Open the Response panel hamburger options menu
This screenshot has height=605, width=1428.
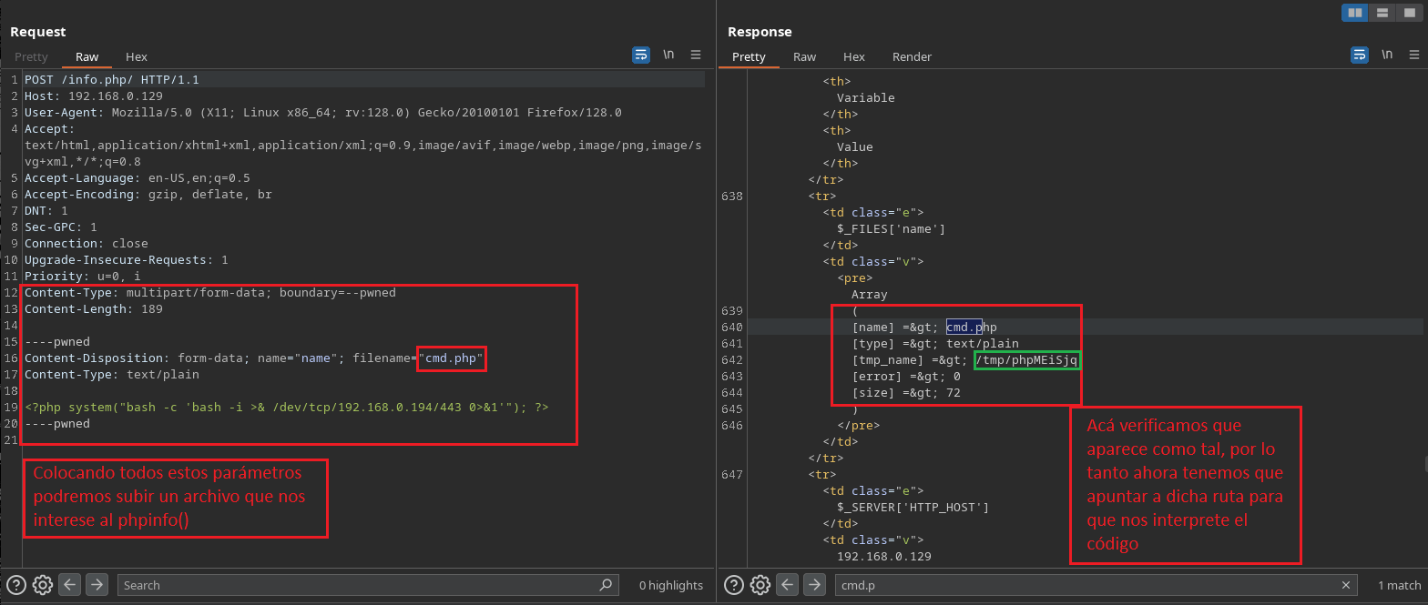tap(1413, 55)
